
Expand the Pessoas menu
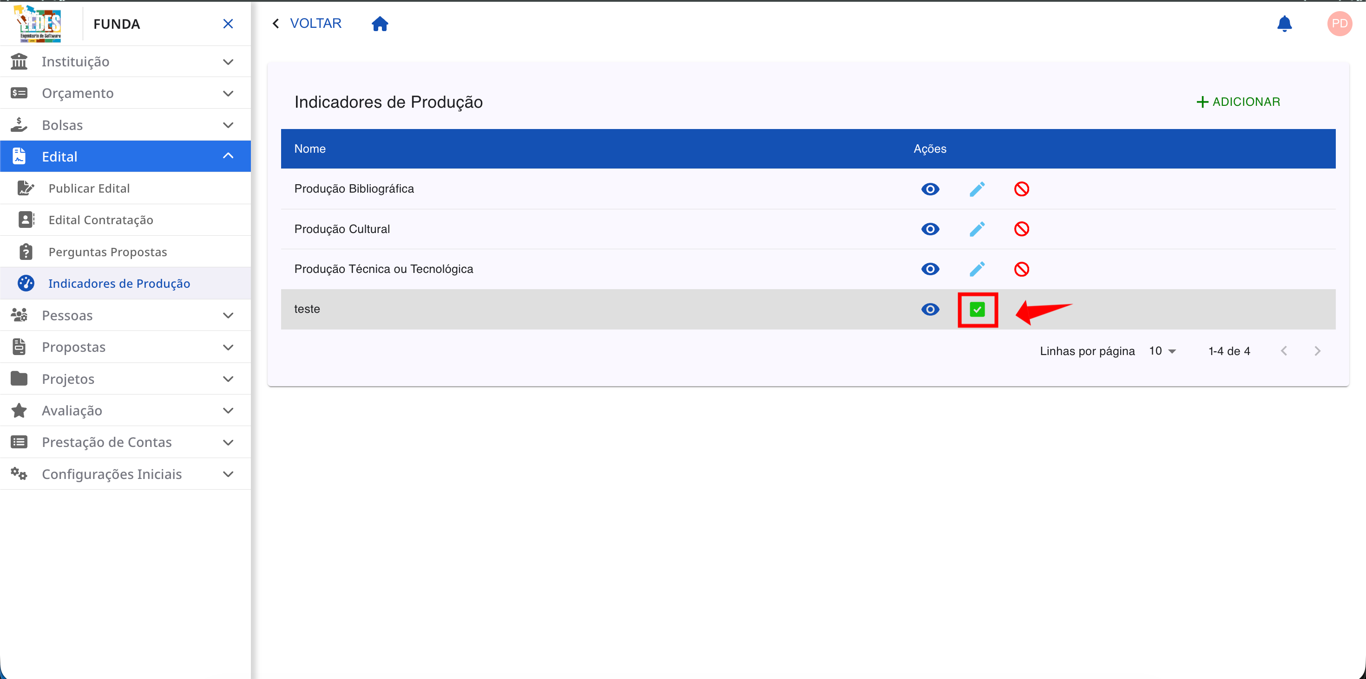(125, 315)
